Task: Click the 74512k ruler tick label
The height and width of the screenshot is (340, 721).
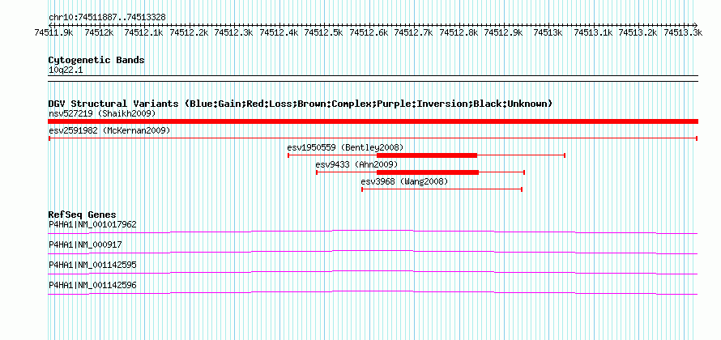Action: 100,32
